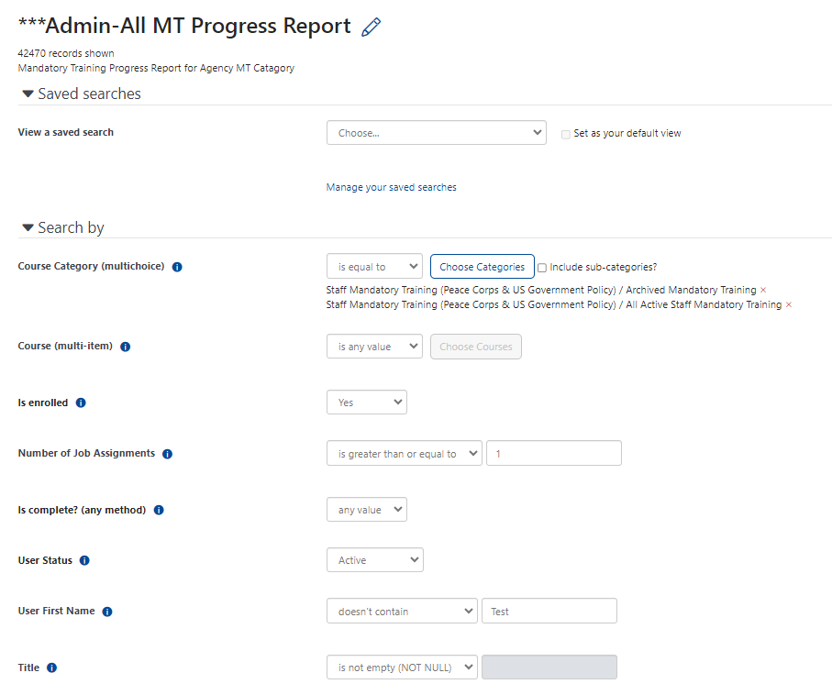The image size is (832, 695).
Task: Remove All Active Staff Mandatory Training category
Action: (x=789, y=305)
